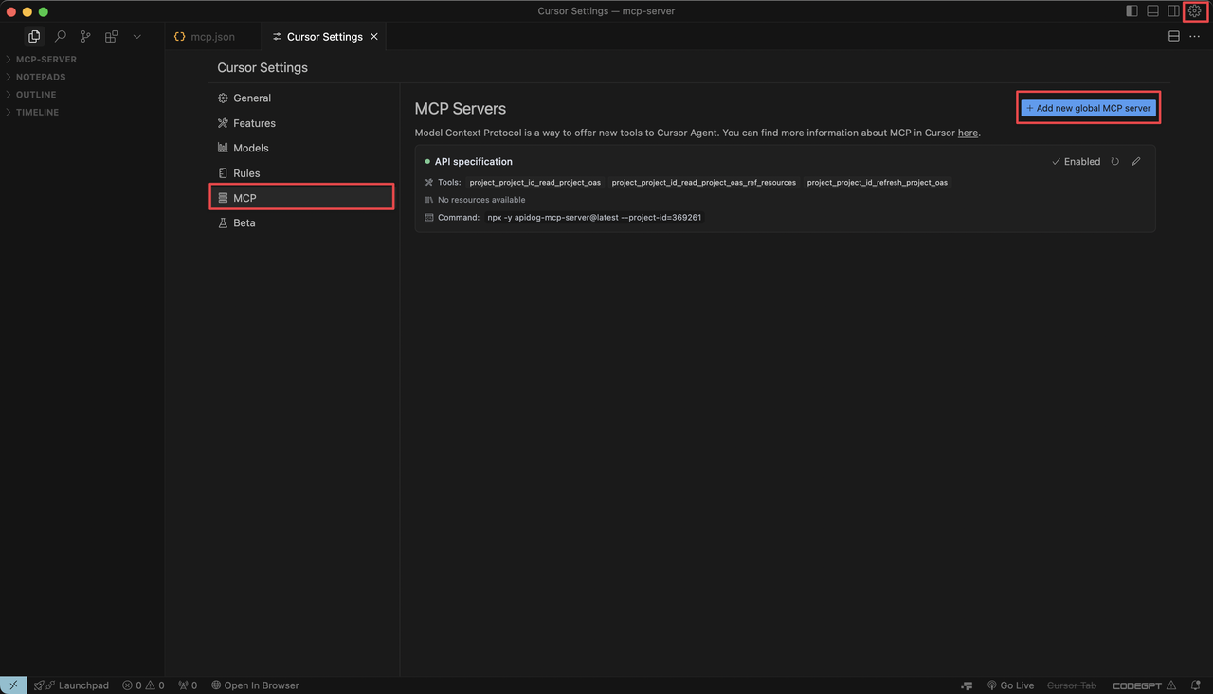Open the Rules settings section

coord(301,173)
